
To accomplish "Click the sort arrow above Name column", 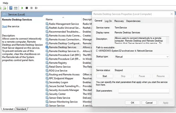I will click(x=63, y=17).
